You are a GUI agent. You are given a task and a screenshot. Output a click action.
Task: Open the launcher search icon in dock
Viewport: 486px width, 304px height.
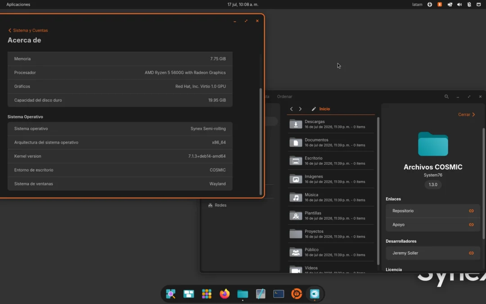171,294
